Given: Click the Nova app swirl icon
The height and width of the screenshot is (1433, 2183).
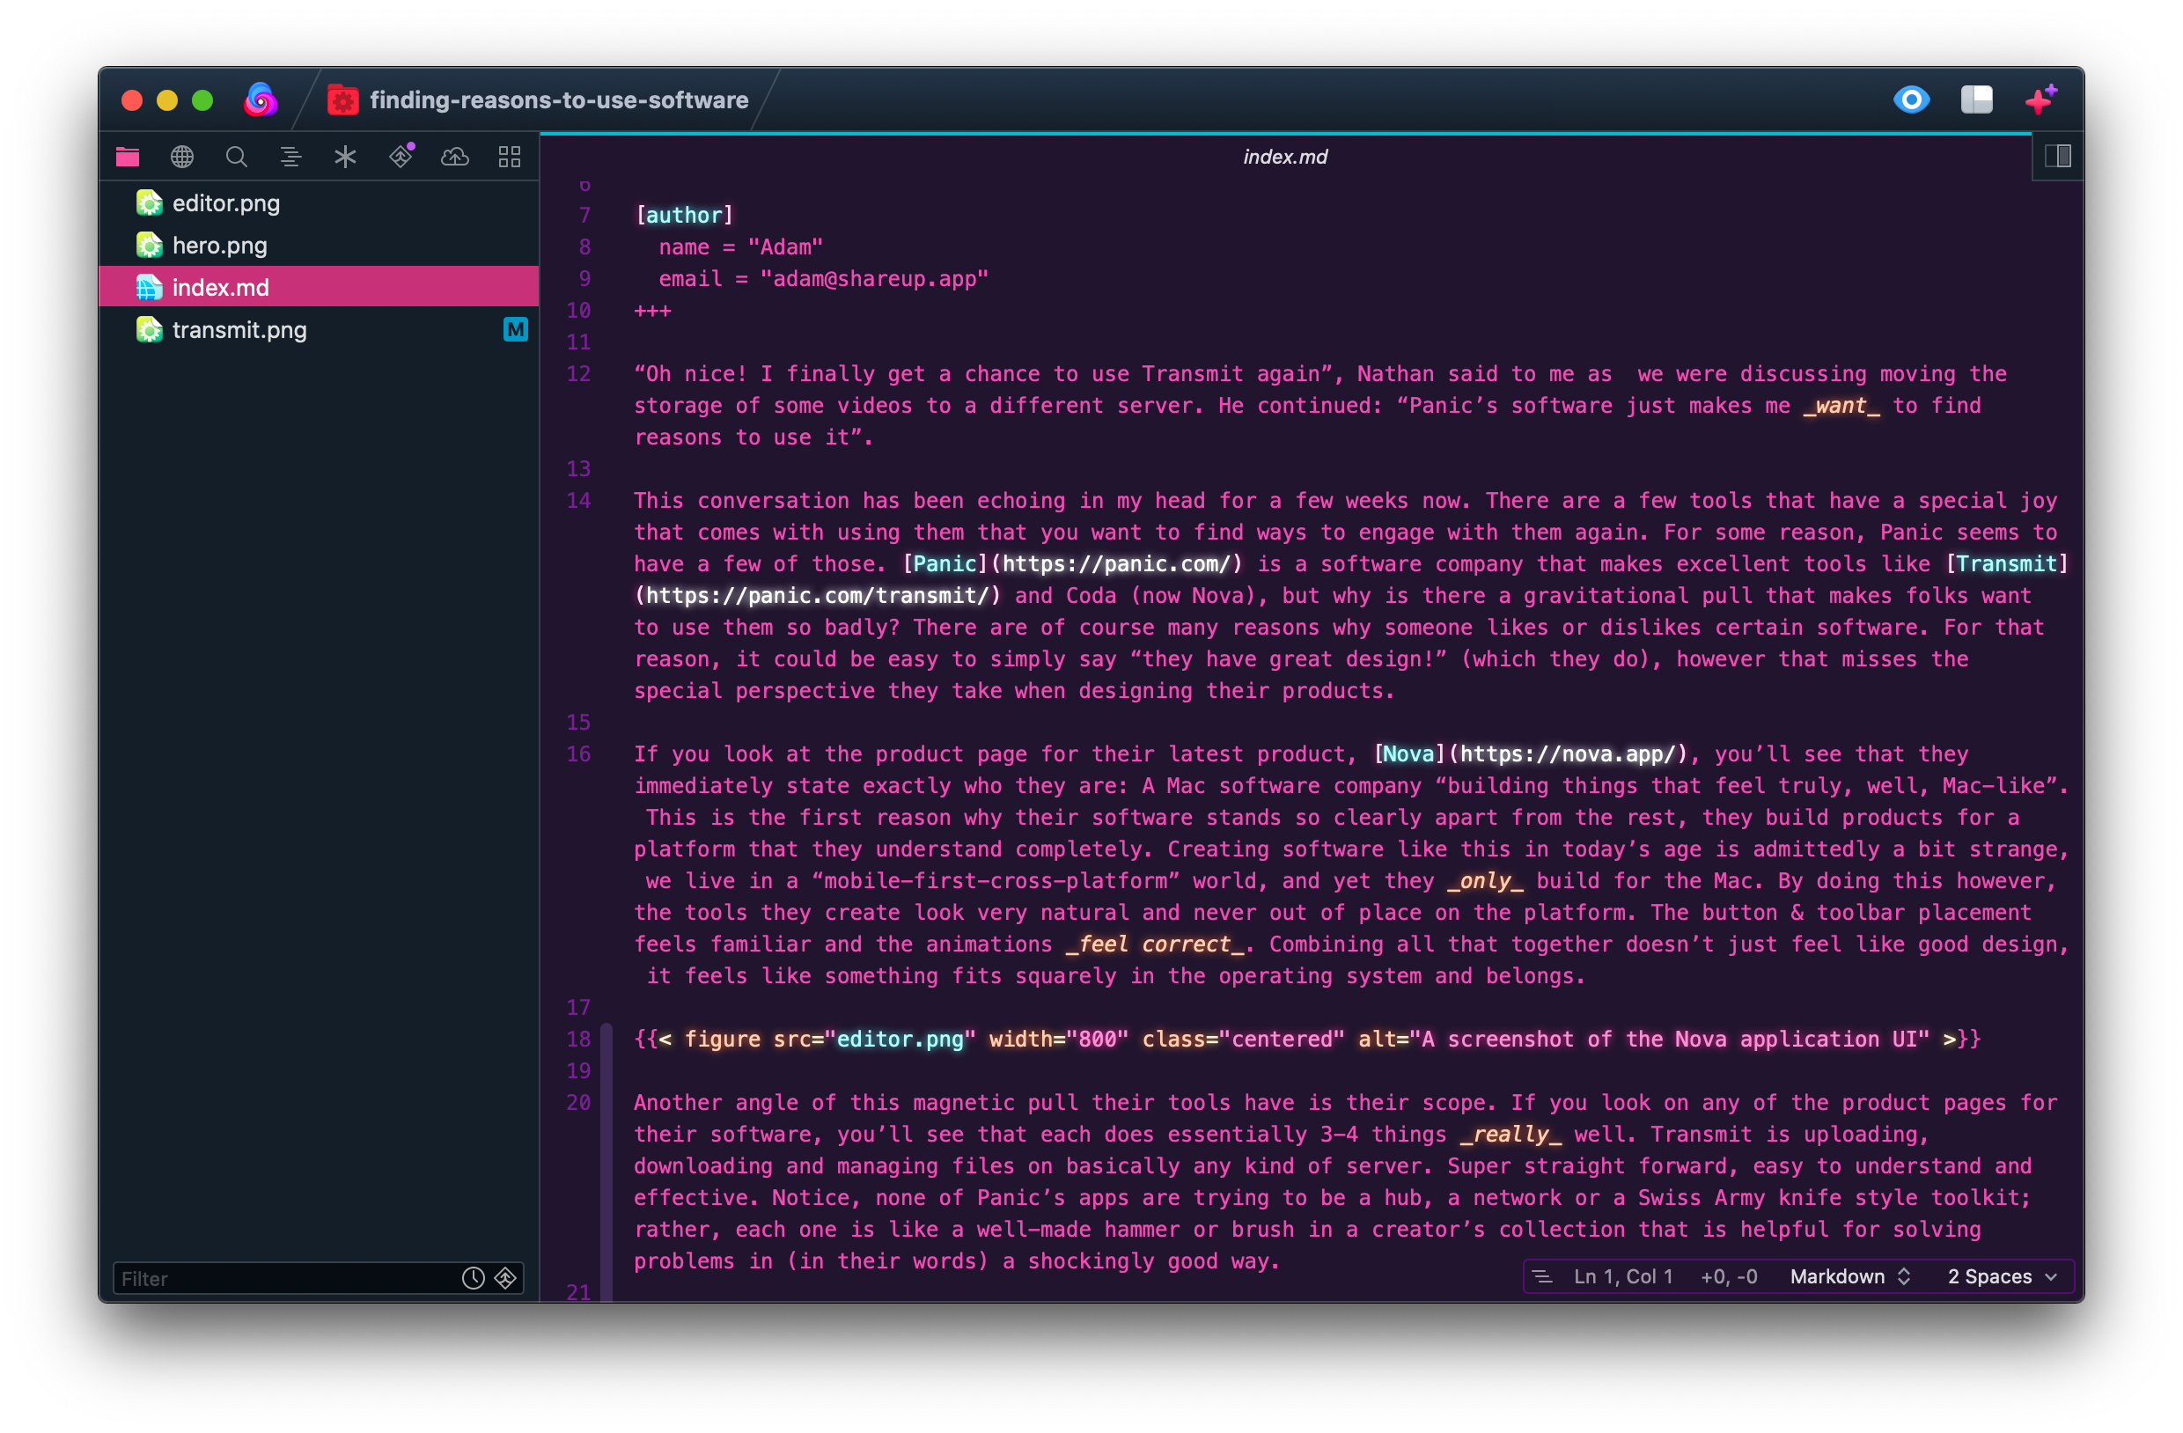Looking at the screenshot, I should coord(261,99).
